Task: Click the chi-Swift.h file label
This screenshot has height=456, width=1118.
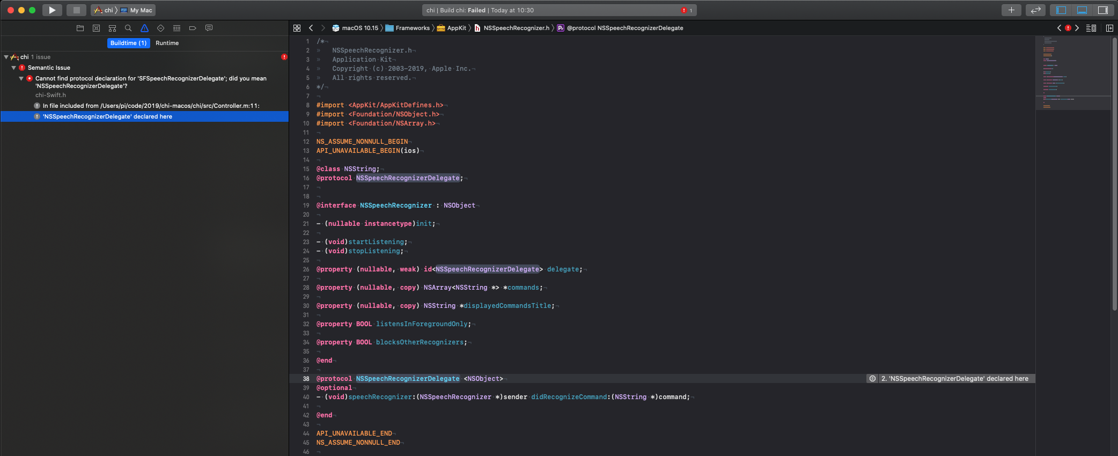Action: 50,95
